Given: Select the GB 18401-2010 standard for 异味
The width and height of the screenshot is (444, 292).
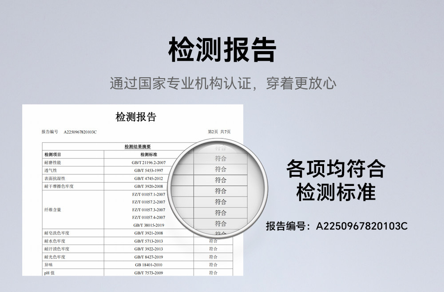Looking at the screenshot, I should pos(149,264).
